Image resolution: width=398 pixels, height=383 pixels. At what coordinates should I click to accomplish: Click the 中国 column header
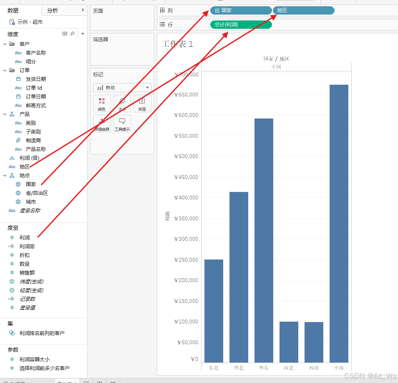tap(276, 67)
